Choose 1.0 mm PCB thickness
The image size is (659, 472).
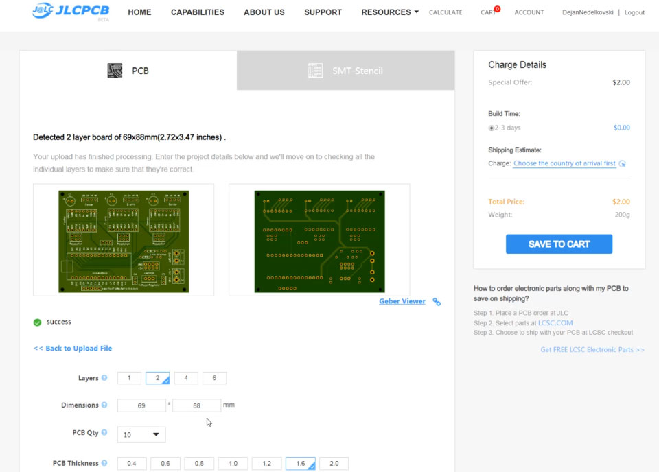click(x=233, y=463)
